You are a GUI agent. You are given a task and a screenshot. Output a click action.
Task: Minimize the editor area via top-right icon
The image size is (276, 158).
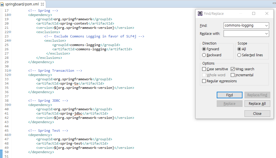click(x=274, y=3)
